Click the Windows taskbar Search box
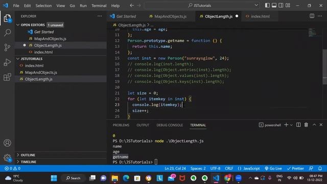Viewport: 327px width, 184px height. pos(73,178)
